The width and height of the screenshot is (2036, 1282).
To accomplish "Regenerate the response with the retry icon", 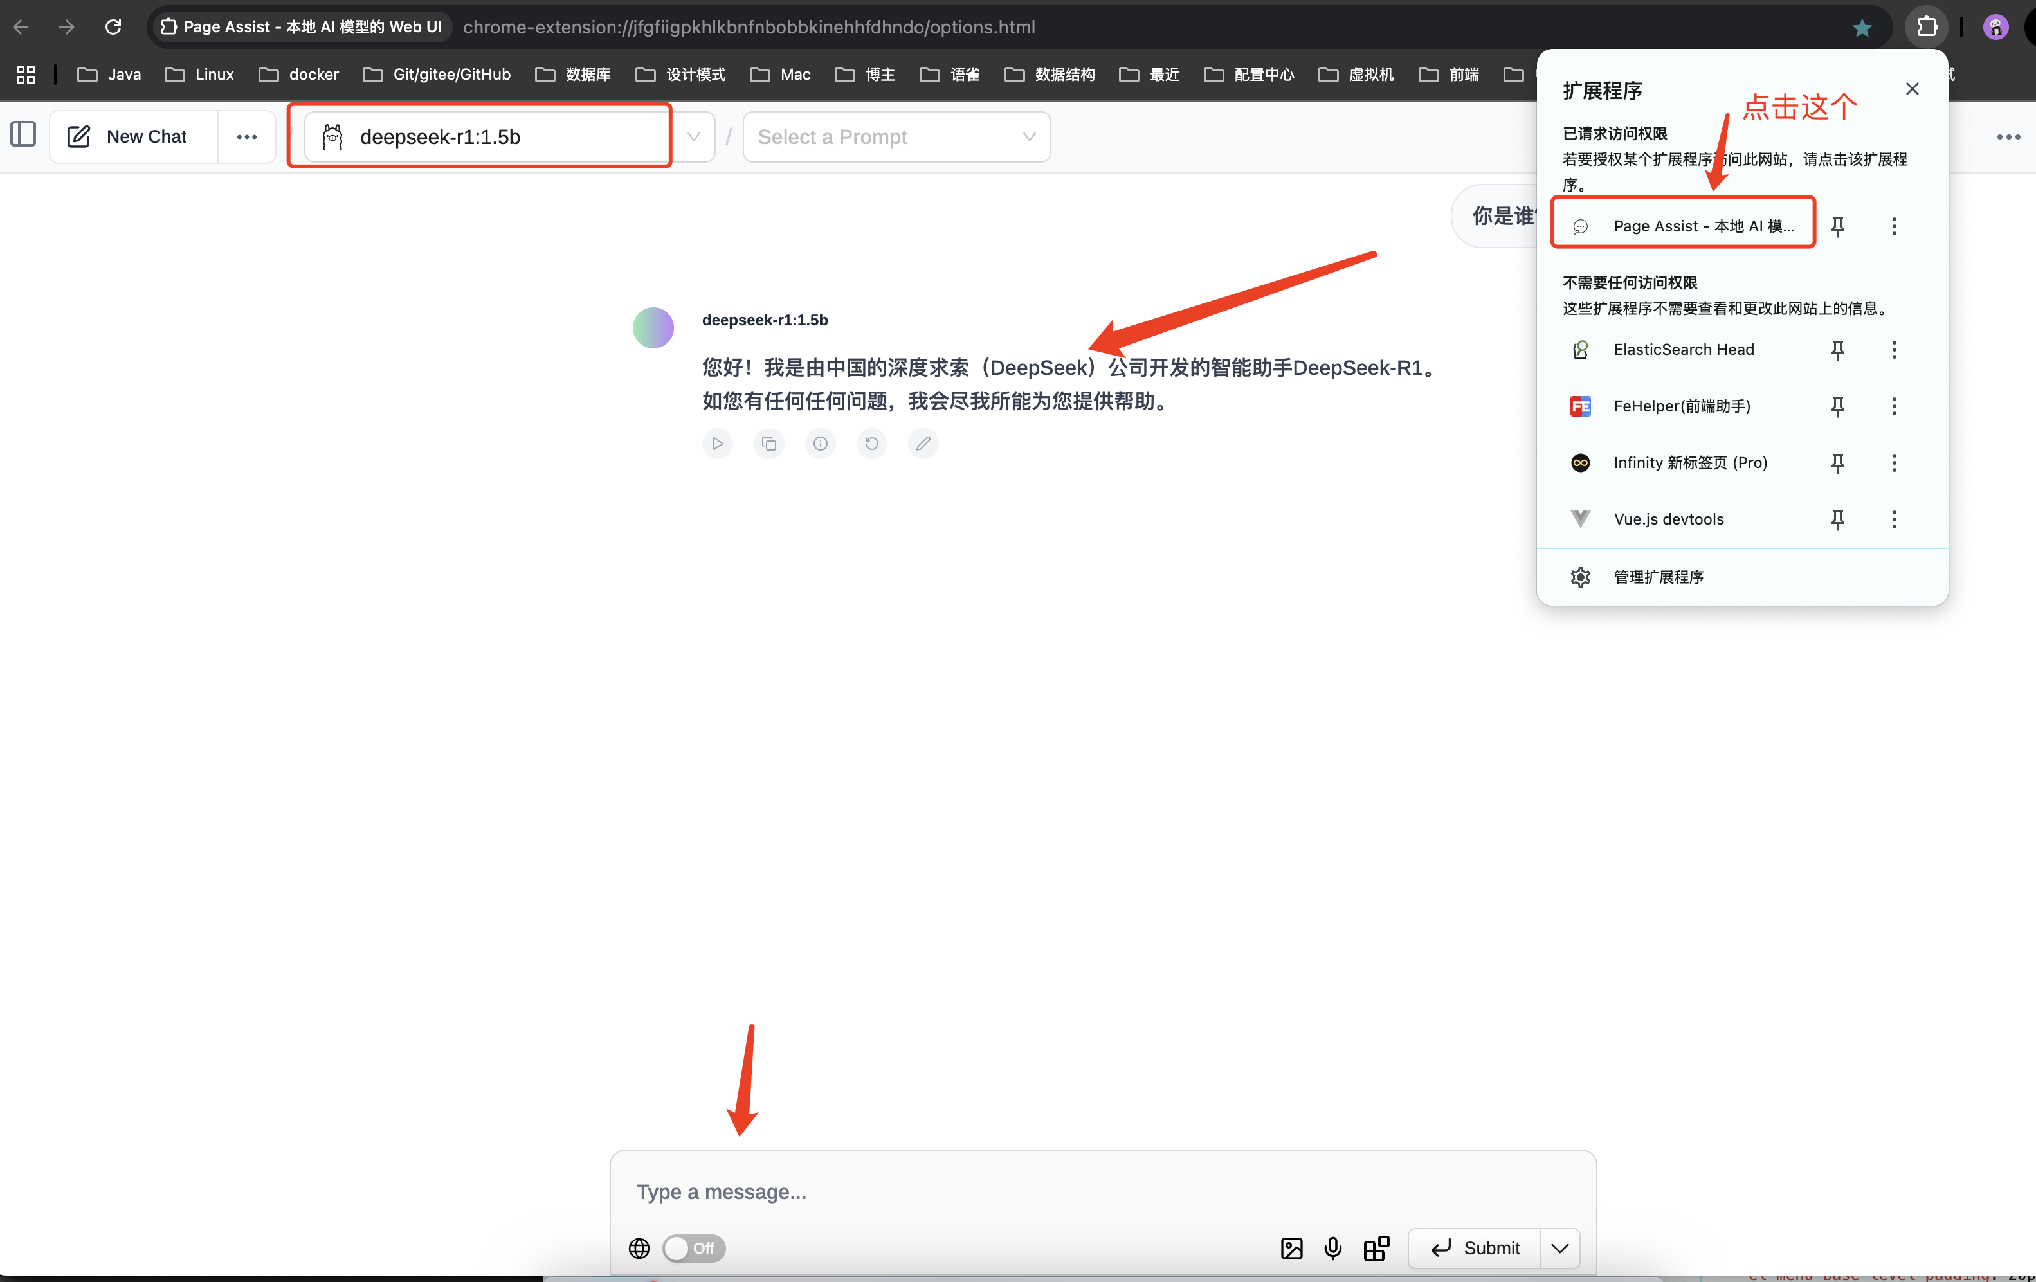I will tap(872, 443).
